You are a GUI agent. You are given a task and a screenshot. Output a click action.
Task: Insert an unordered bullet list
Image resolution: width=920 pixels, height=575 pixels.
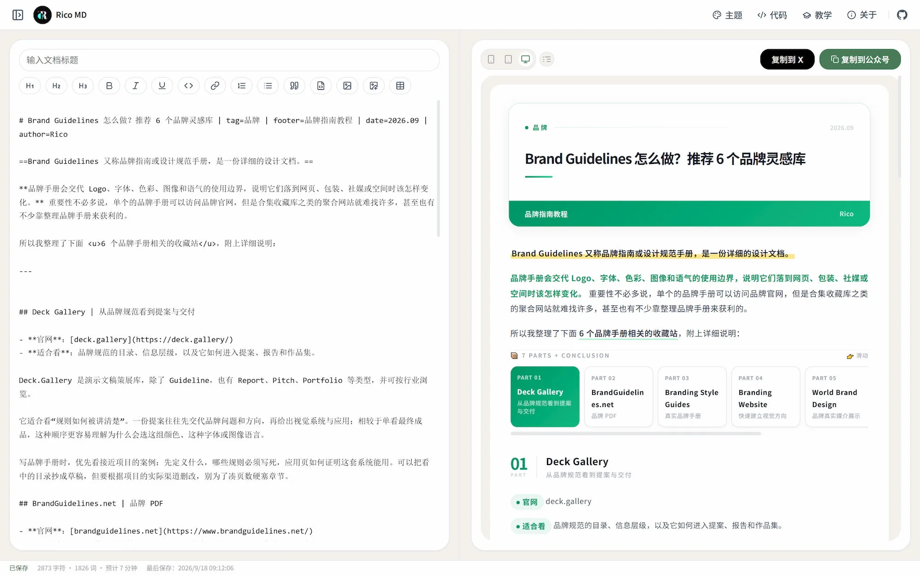pos(268,86)
